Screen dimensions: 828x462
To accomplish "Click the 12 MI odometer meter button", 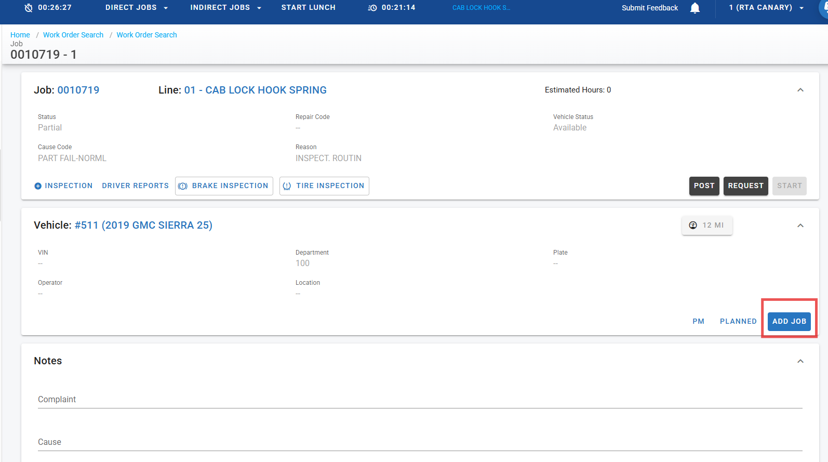I will 706,226.
